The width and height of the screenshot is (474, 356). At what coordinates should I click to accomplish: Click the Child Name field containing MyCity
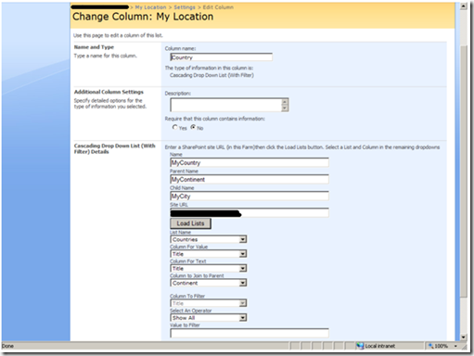[x=250, y=196]
